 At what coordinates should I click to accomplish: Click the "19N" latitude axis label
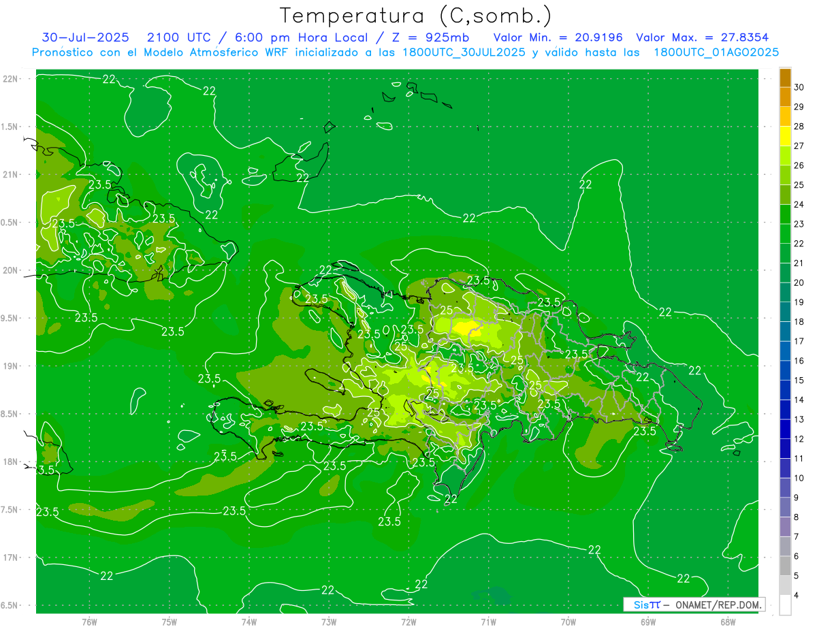pyautogui.click(x=10, y=366)
